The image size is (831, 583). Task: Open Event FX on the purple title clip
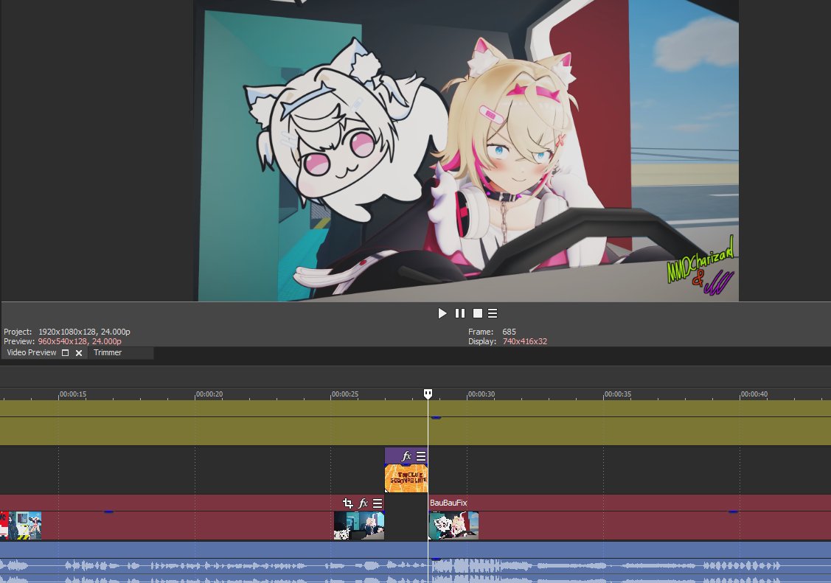406,456
